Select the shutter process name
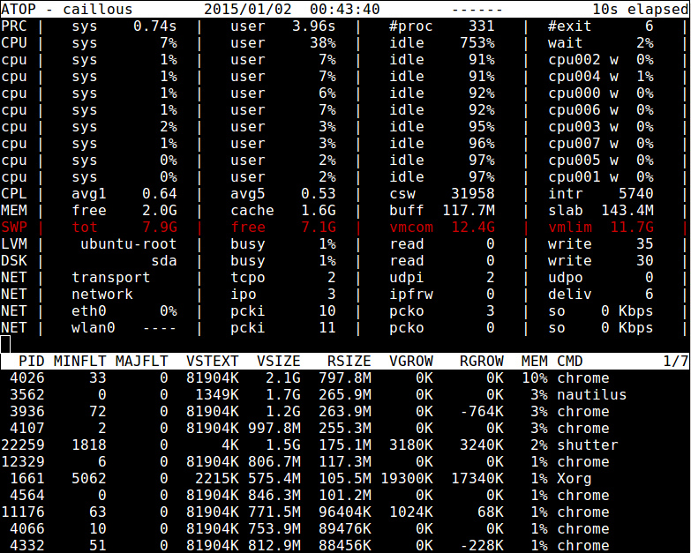Viewport: 691px width, 553px height. pos(587,445)
